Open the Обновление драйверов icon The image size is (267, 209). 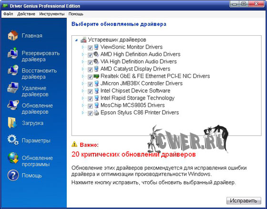pos(13,105)
